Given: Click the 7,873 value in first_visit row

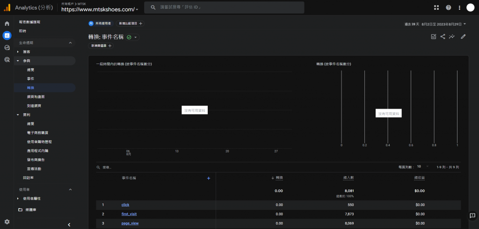Looking at the screenshot, I should [349, 214].
